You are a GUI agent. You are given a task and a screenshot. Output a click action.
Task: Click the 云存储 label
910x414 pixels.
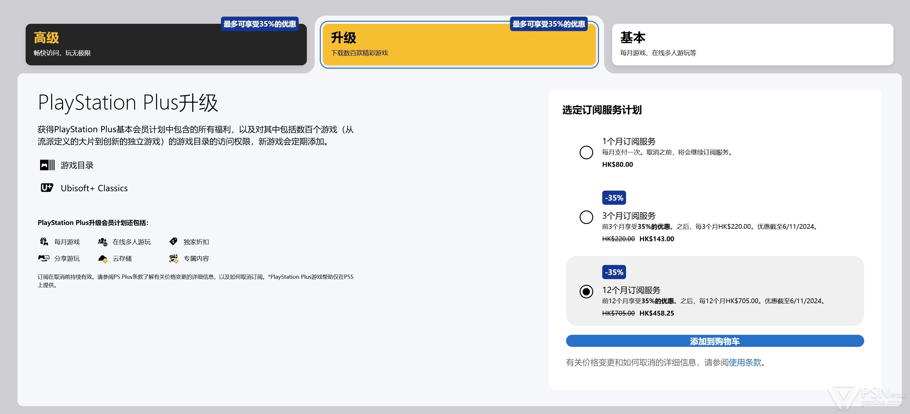[x=122, y=259]
